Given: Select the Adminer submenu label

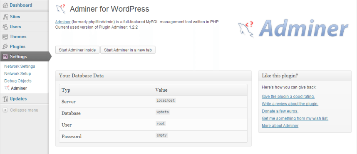Looking at the screenshot, I should (19, 88).
